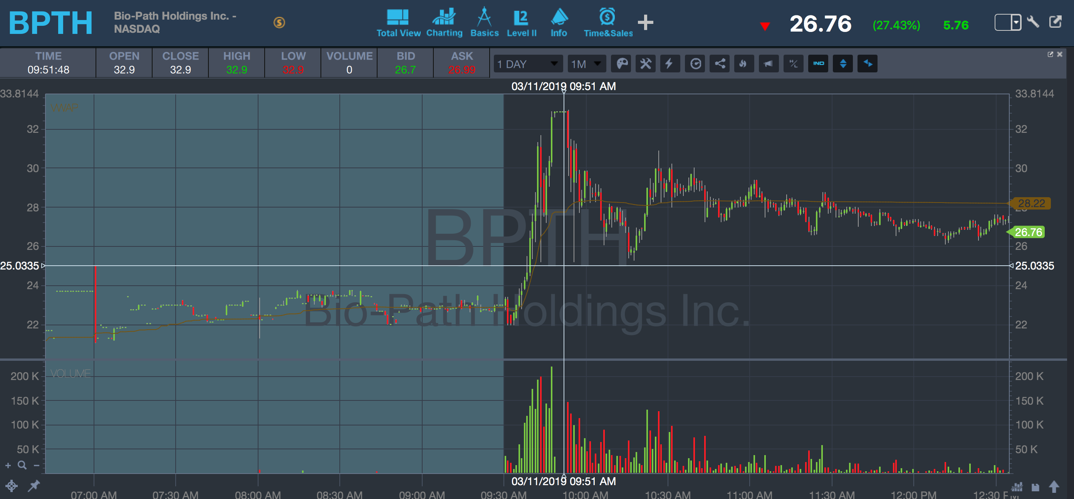Click the lightning bolt chart icon

point(669,64)
